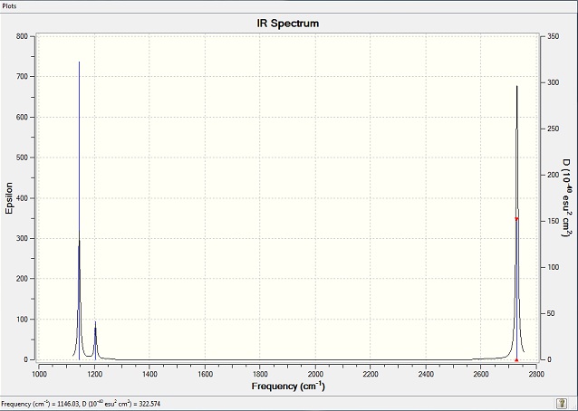Click the red marker at the base near 2730

[516, 359]
